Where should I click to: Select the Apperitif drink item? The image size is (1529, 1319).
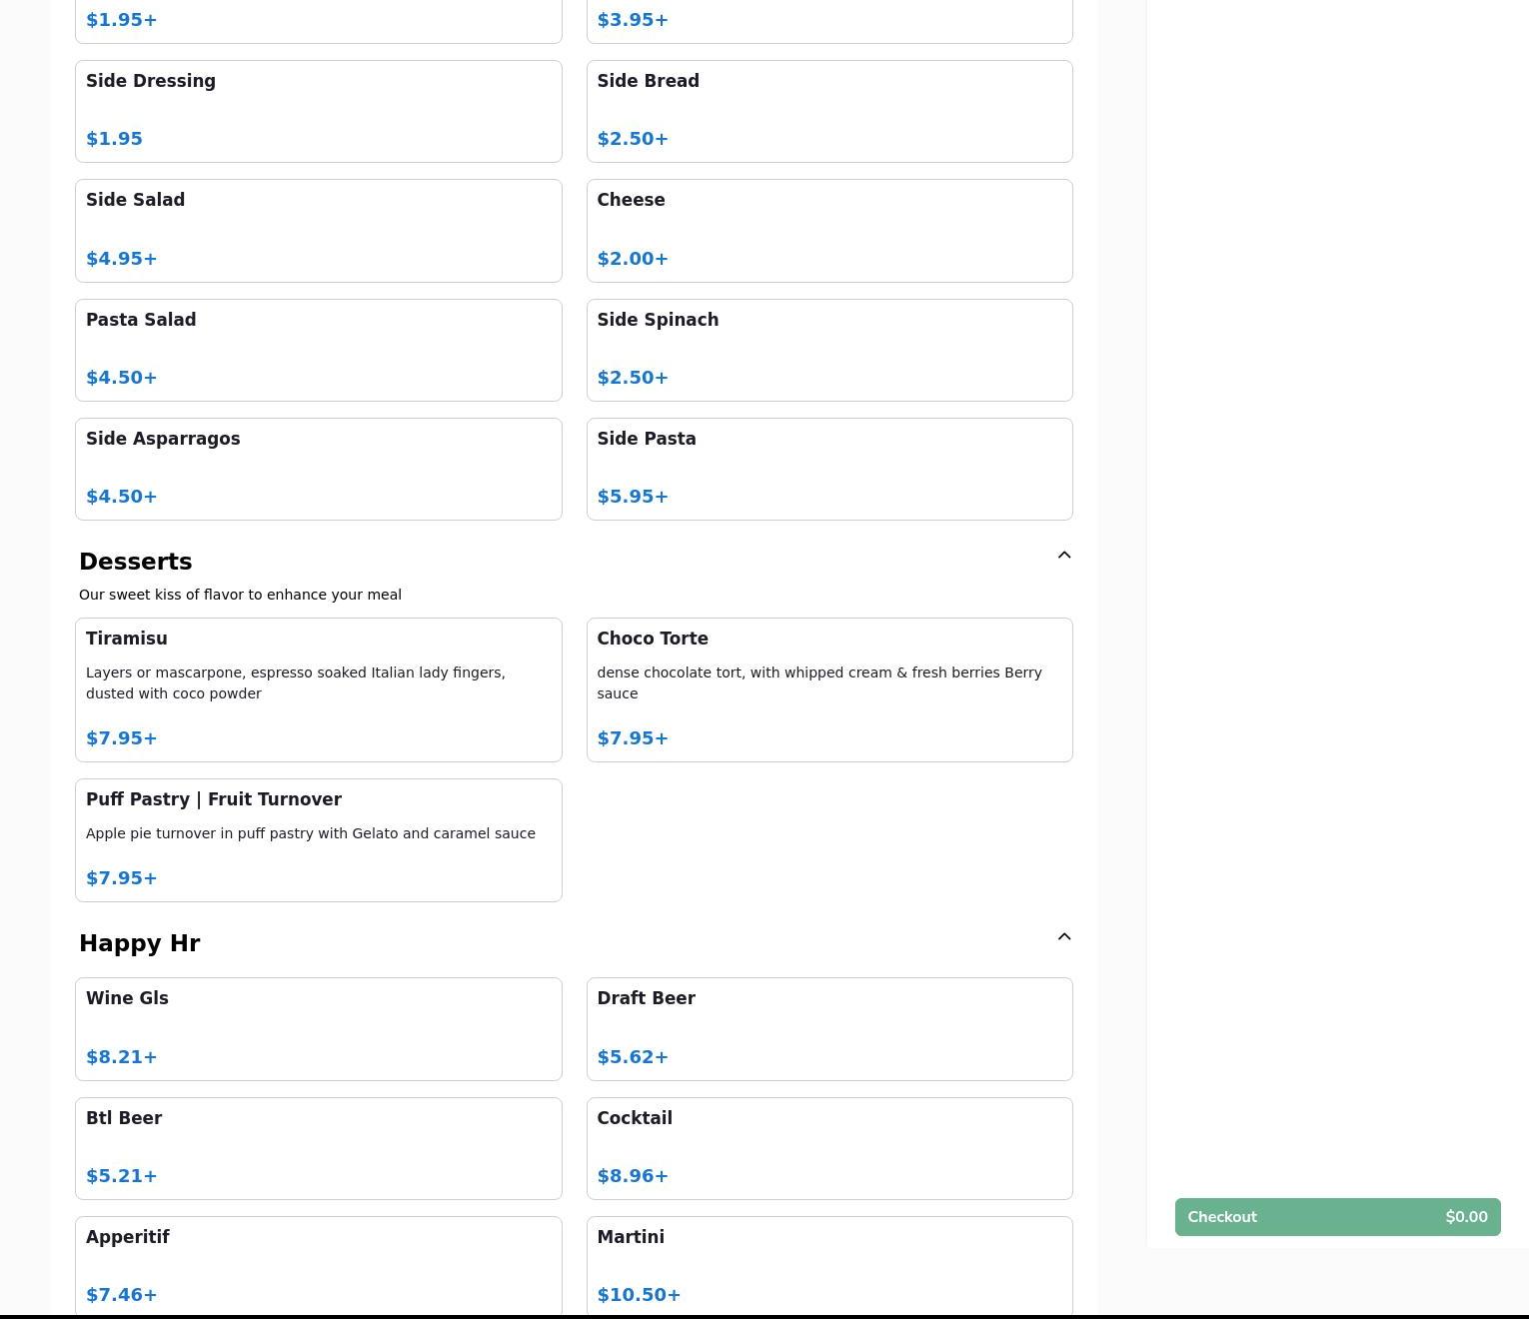(x=318, y=1265)
